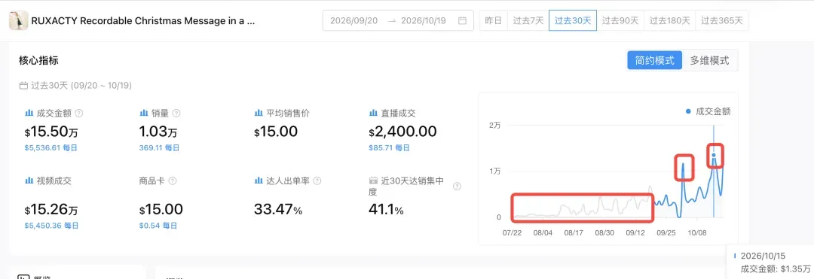Select the 昨日 time range tab

pyautogui.click(x=493, y=21)
